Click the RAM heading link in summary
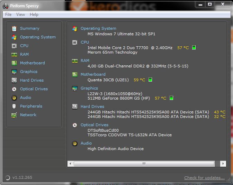Screen dimensions: 233x185 point(85,61)
